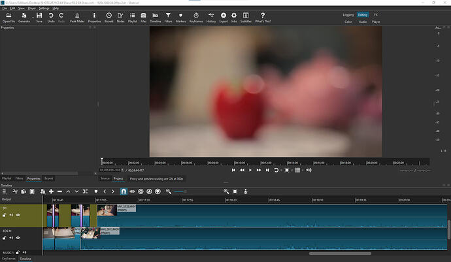Click the Generate toolbar icon
This screenshot has height=262, width=451.
24,18
